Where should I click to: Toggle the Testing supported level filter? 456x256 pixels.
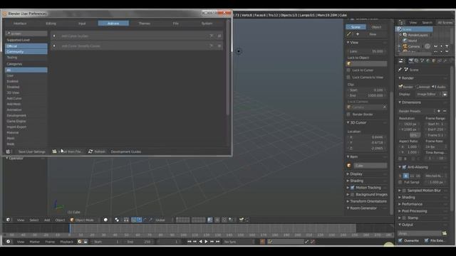tap(26, 58)
